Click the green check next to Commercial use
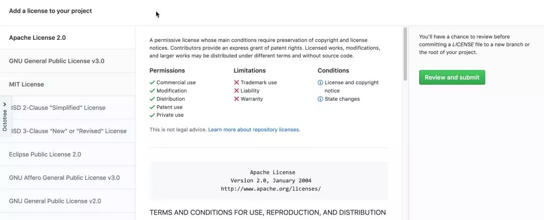 152,83
